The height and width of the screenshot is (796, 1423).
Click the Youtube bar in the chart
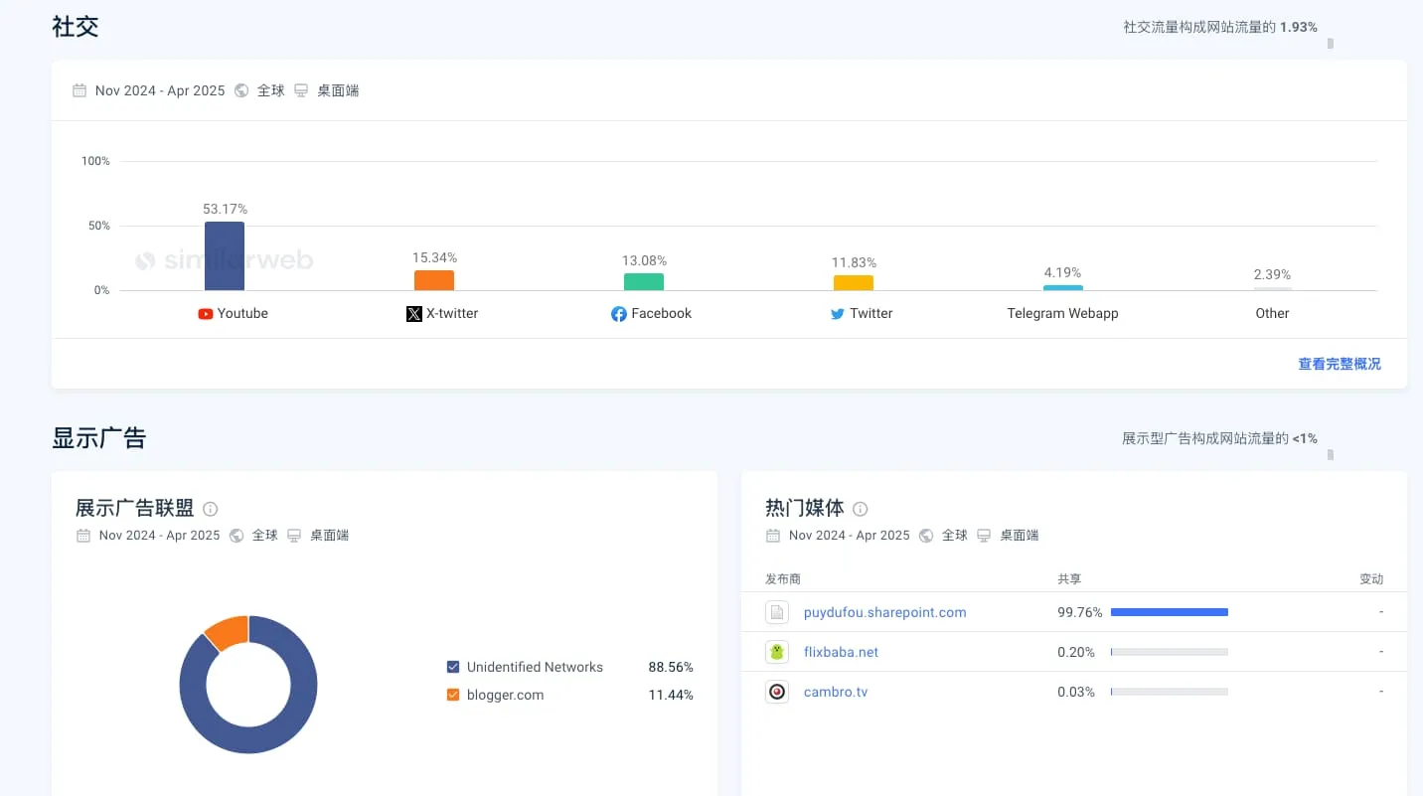(225, 256)
